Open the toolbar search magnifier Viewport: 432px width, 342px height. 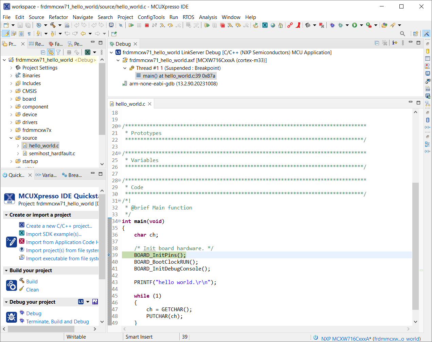(x=402, y=34)
